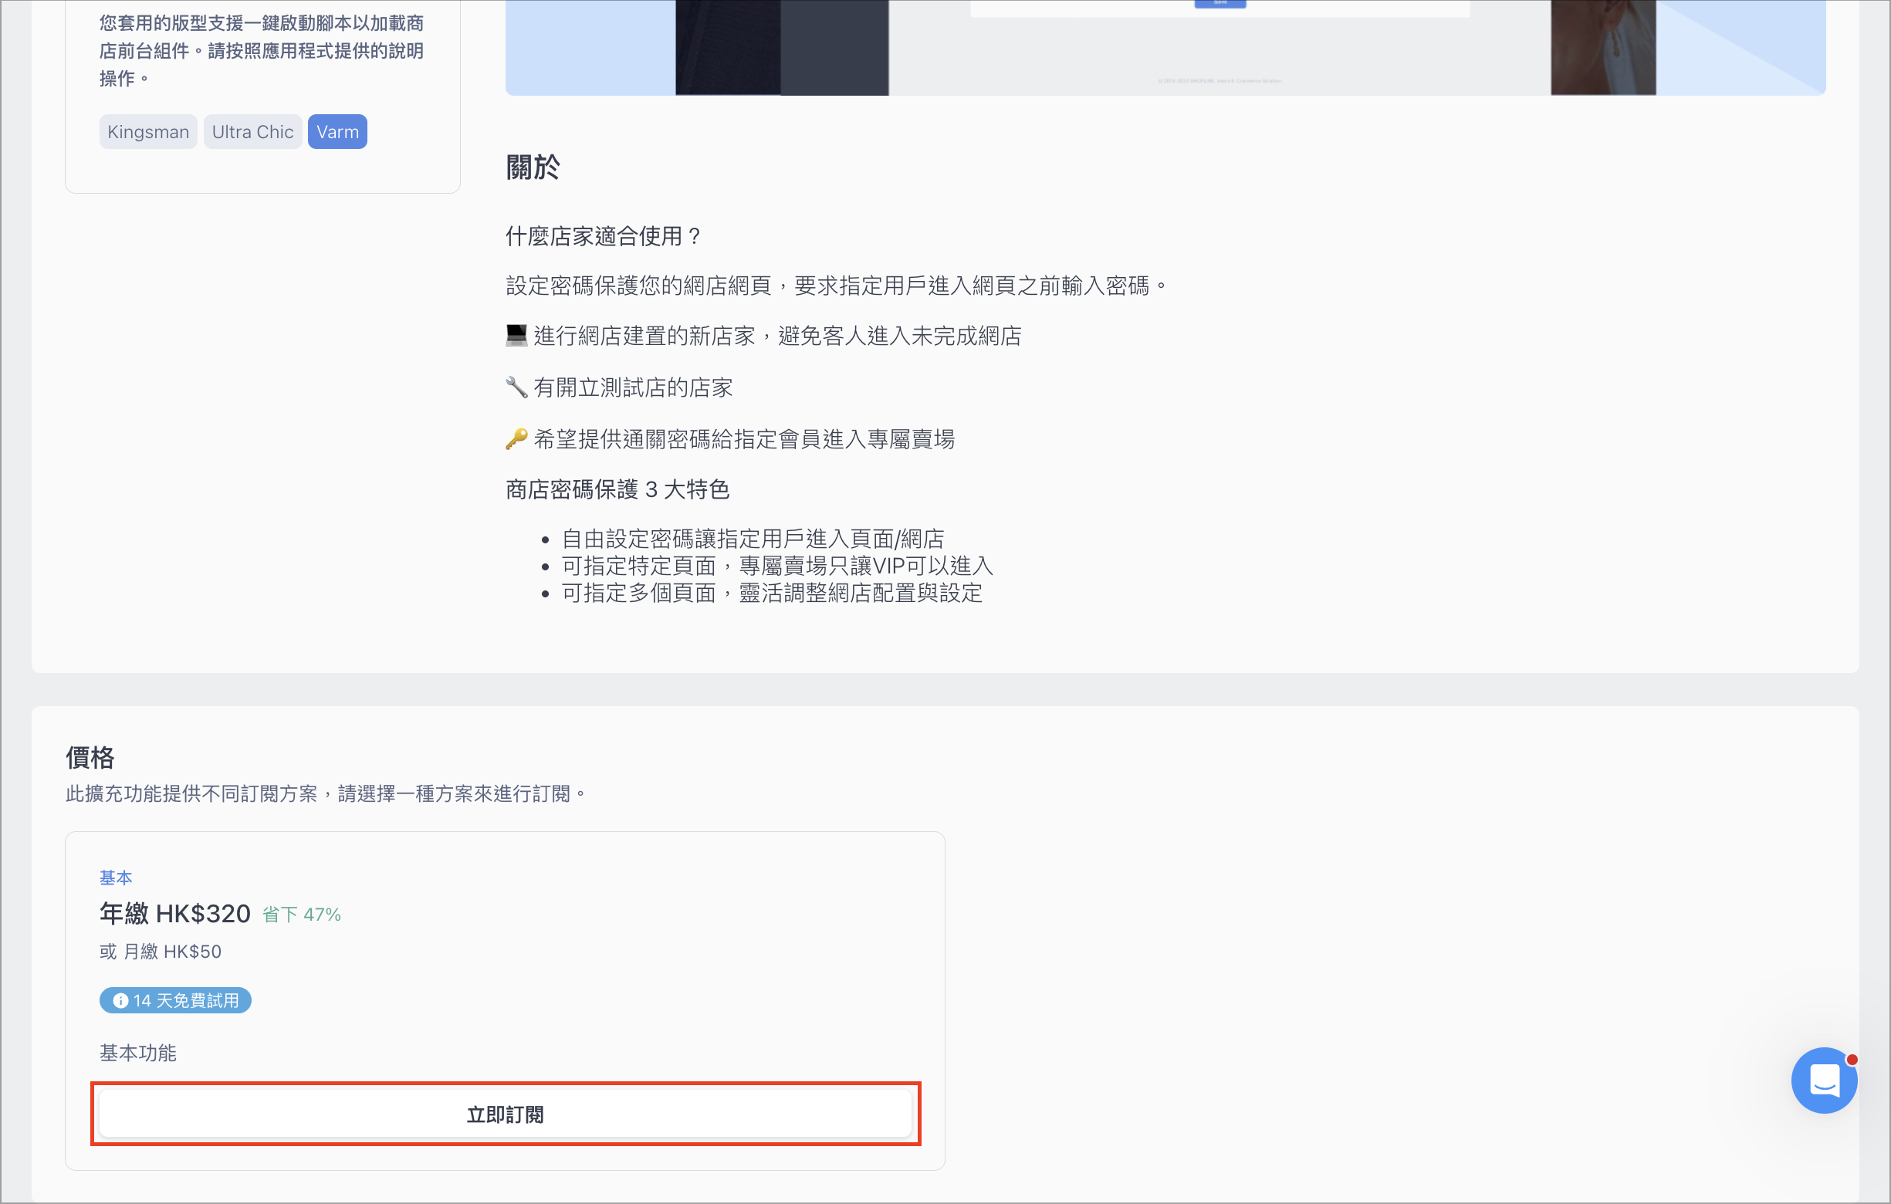Screen dimensions: 1891x1204
Task: Click the app preview screenshot thumbnail
Action: pyautogui.click(x=1165, y=47)
